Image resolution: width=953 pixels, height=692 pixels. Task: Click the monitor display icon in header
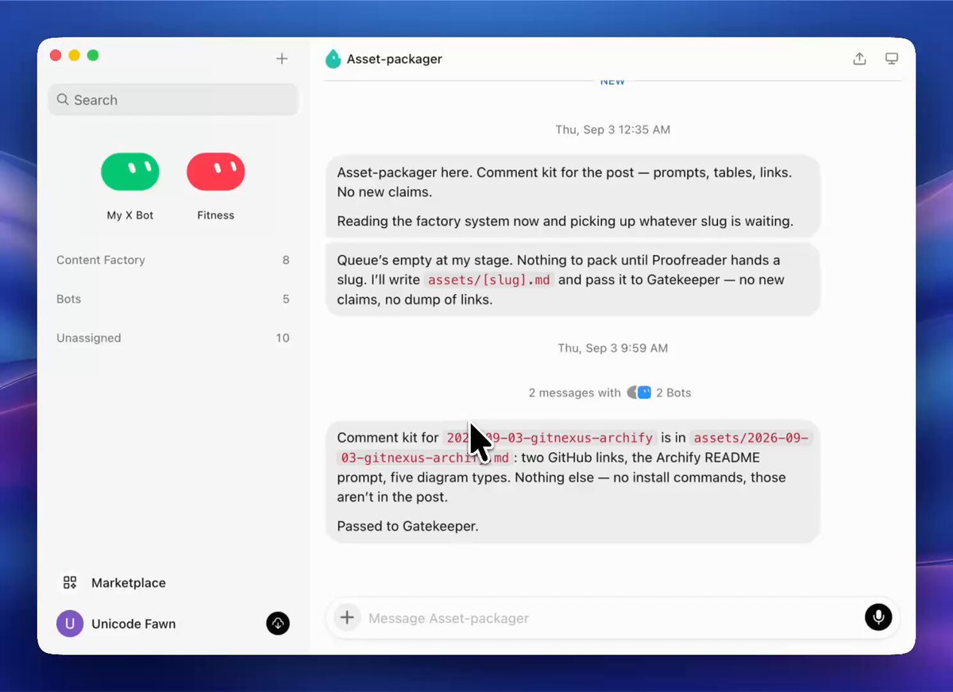(x=892, y=59)
